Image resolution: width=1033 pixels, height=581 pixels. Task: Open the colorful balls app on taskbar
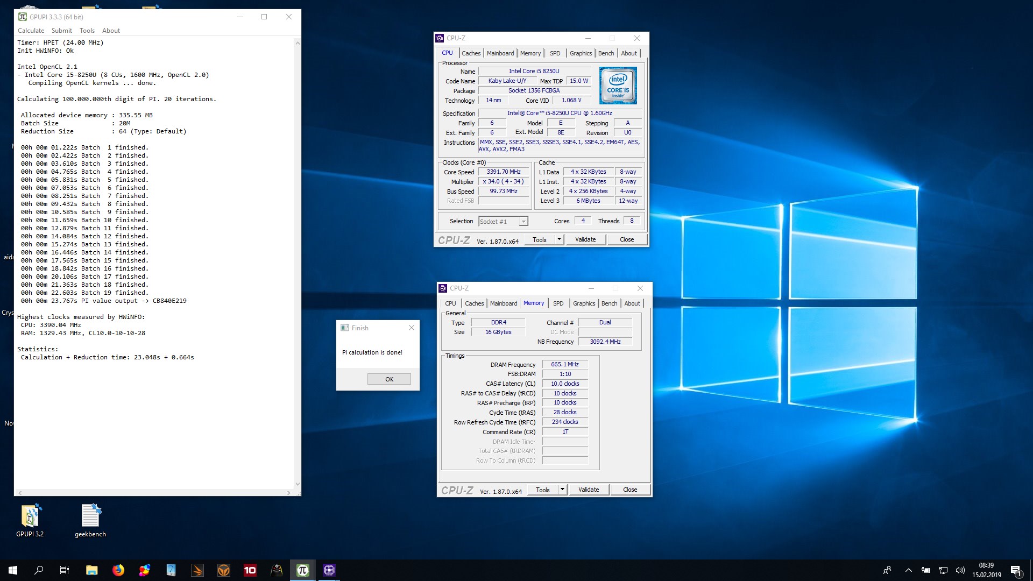click(144, 570)
